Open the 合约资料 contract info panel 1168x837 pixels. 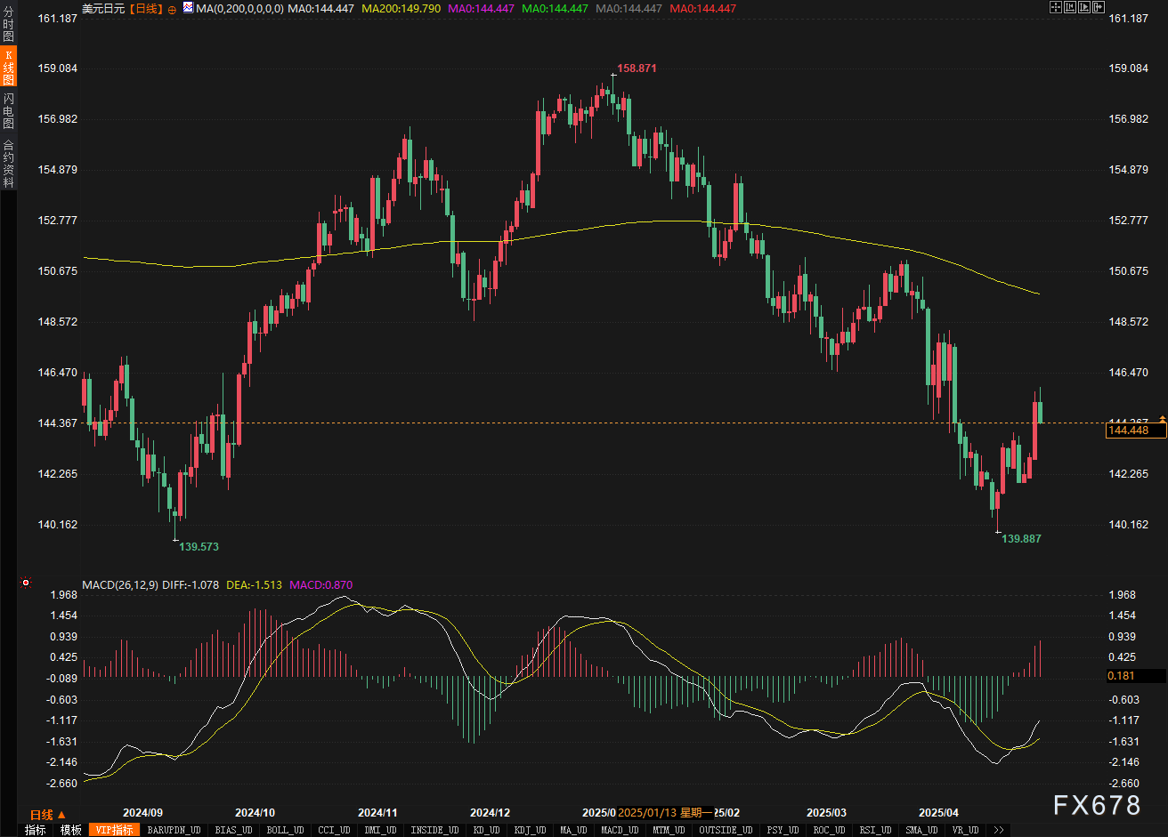pos(8,163)
